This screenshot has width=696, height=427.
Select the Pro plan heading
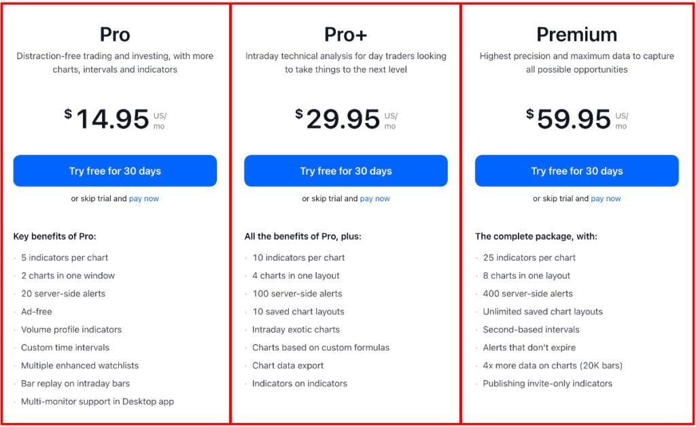(115, 34)
